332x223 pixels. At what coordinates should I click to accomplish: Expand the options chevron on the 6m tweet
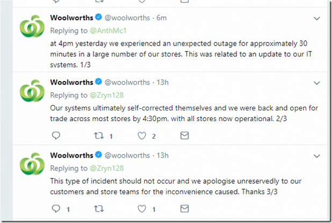pyautogui.click(x=317, y=18)
